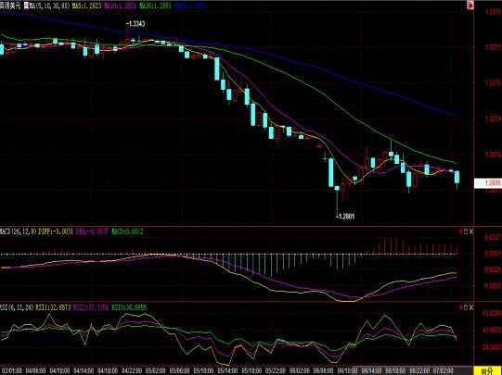Maximize the MACD indicator panel
The width and height of the screenshot is (502, 375).
point(466,231)
